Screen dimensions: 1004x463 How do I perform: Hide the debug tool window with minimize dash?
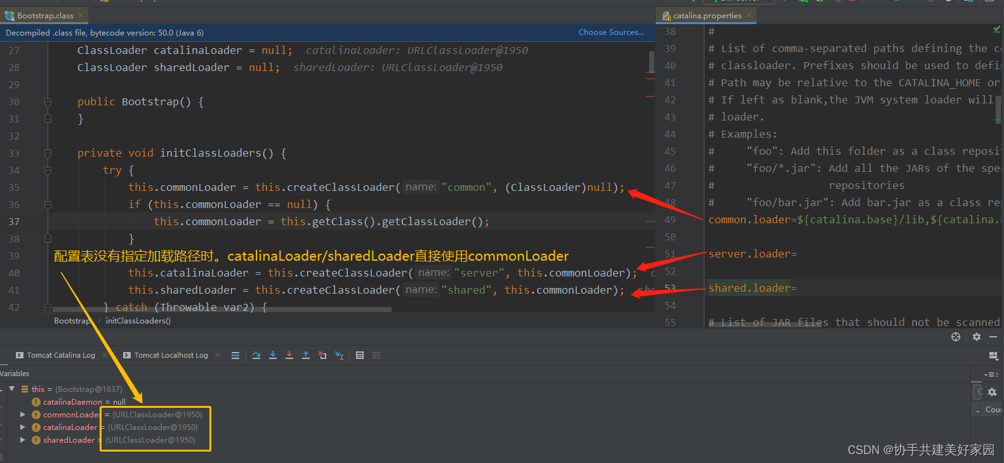(x=993, y=337)
